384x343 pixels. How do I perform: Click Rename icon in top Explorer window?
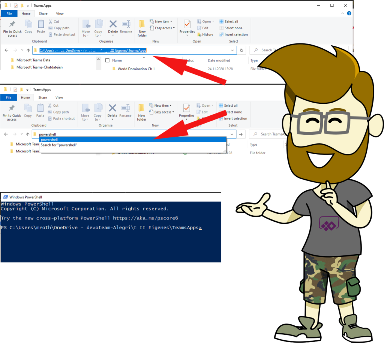coord(126,27)
